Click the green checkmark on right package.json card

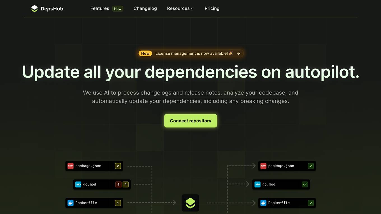[311, 166]
